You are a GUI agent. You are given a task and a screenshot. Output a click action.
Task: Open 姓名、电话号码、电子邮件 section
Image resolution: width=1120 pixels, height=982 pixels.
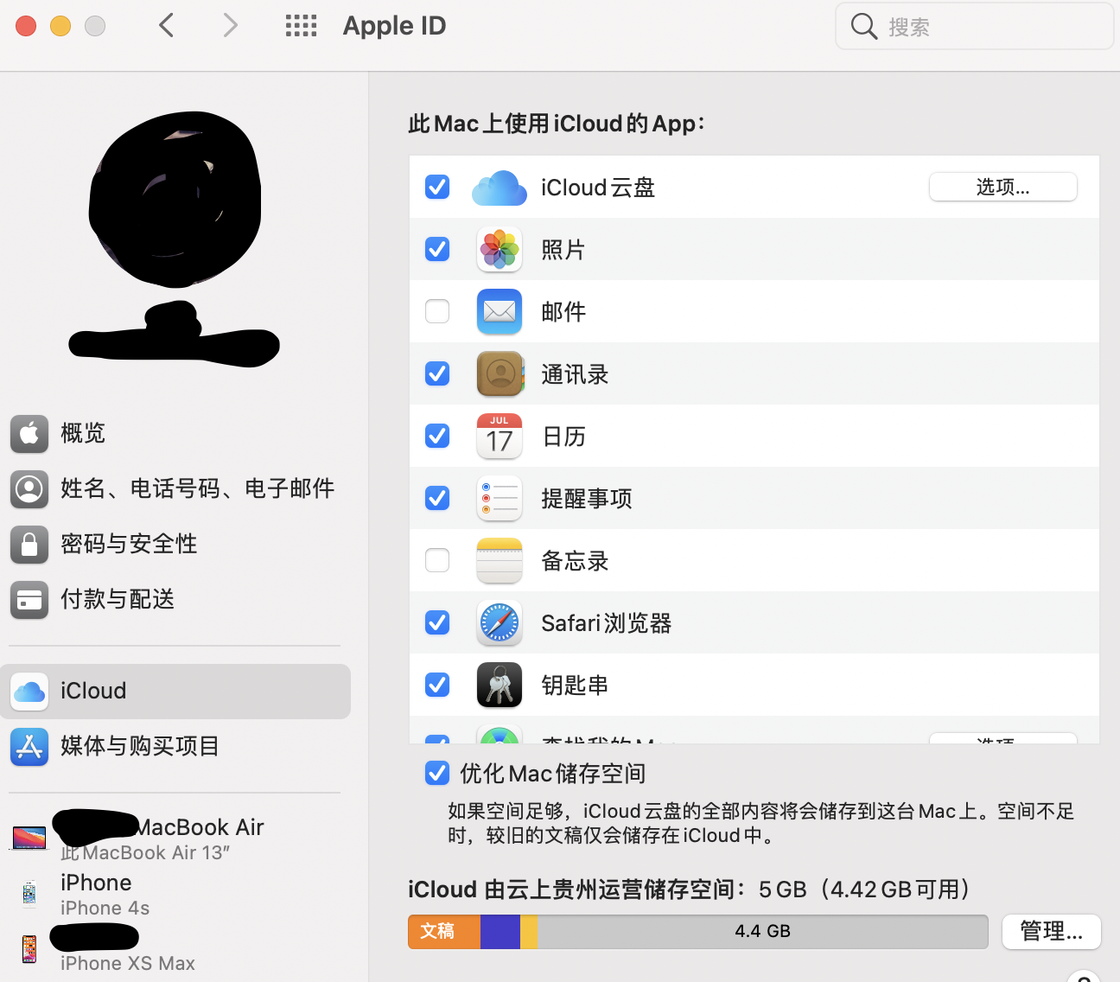175,488
